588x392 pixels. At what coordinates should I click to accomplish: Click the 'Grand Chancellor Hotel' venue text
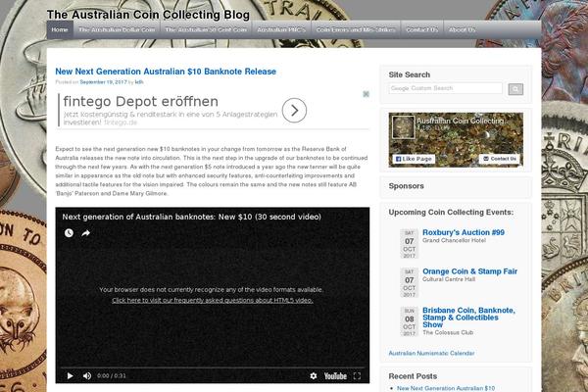[x=454, y=240]
